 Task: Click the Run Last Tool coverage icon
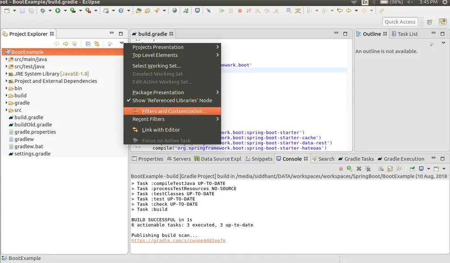click(x=73, y=11)
